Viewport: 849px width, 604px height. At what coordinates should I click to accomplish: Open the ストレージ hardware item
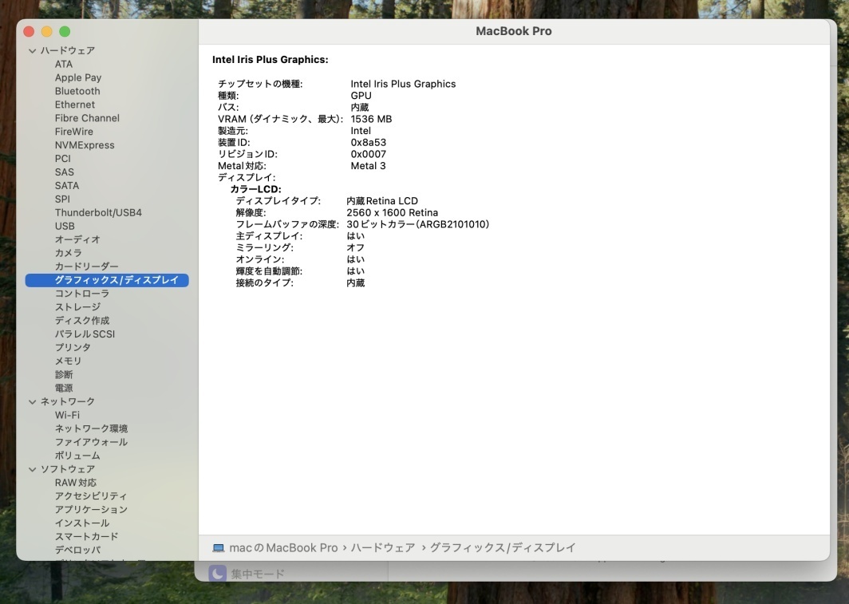click(x=77, y=307)
